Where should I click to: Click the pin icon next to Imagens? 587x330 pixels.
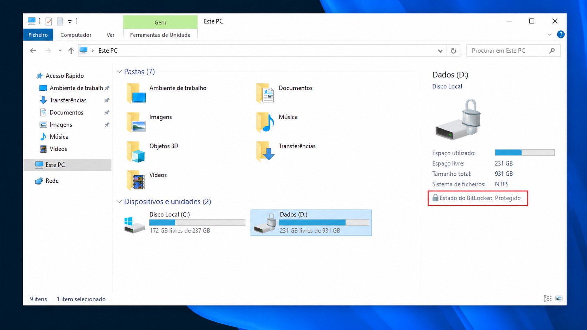coord(107,124)
